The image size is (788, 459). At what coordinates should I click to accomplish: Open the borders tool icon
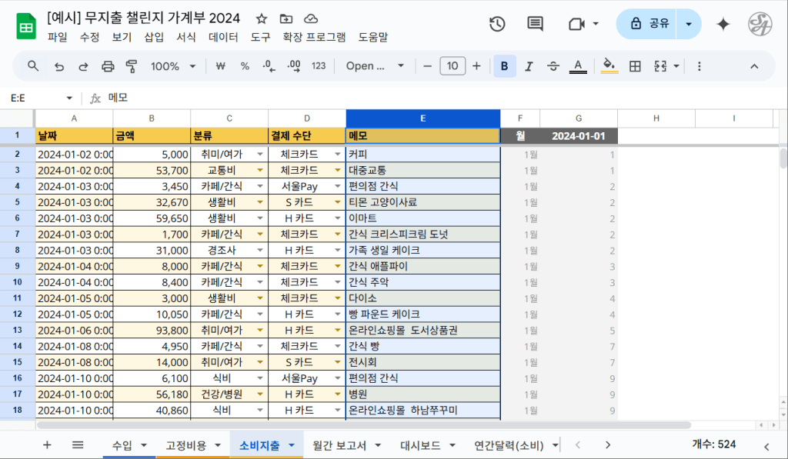tap(635, 66)
